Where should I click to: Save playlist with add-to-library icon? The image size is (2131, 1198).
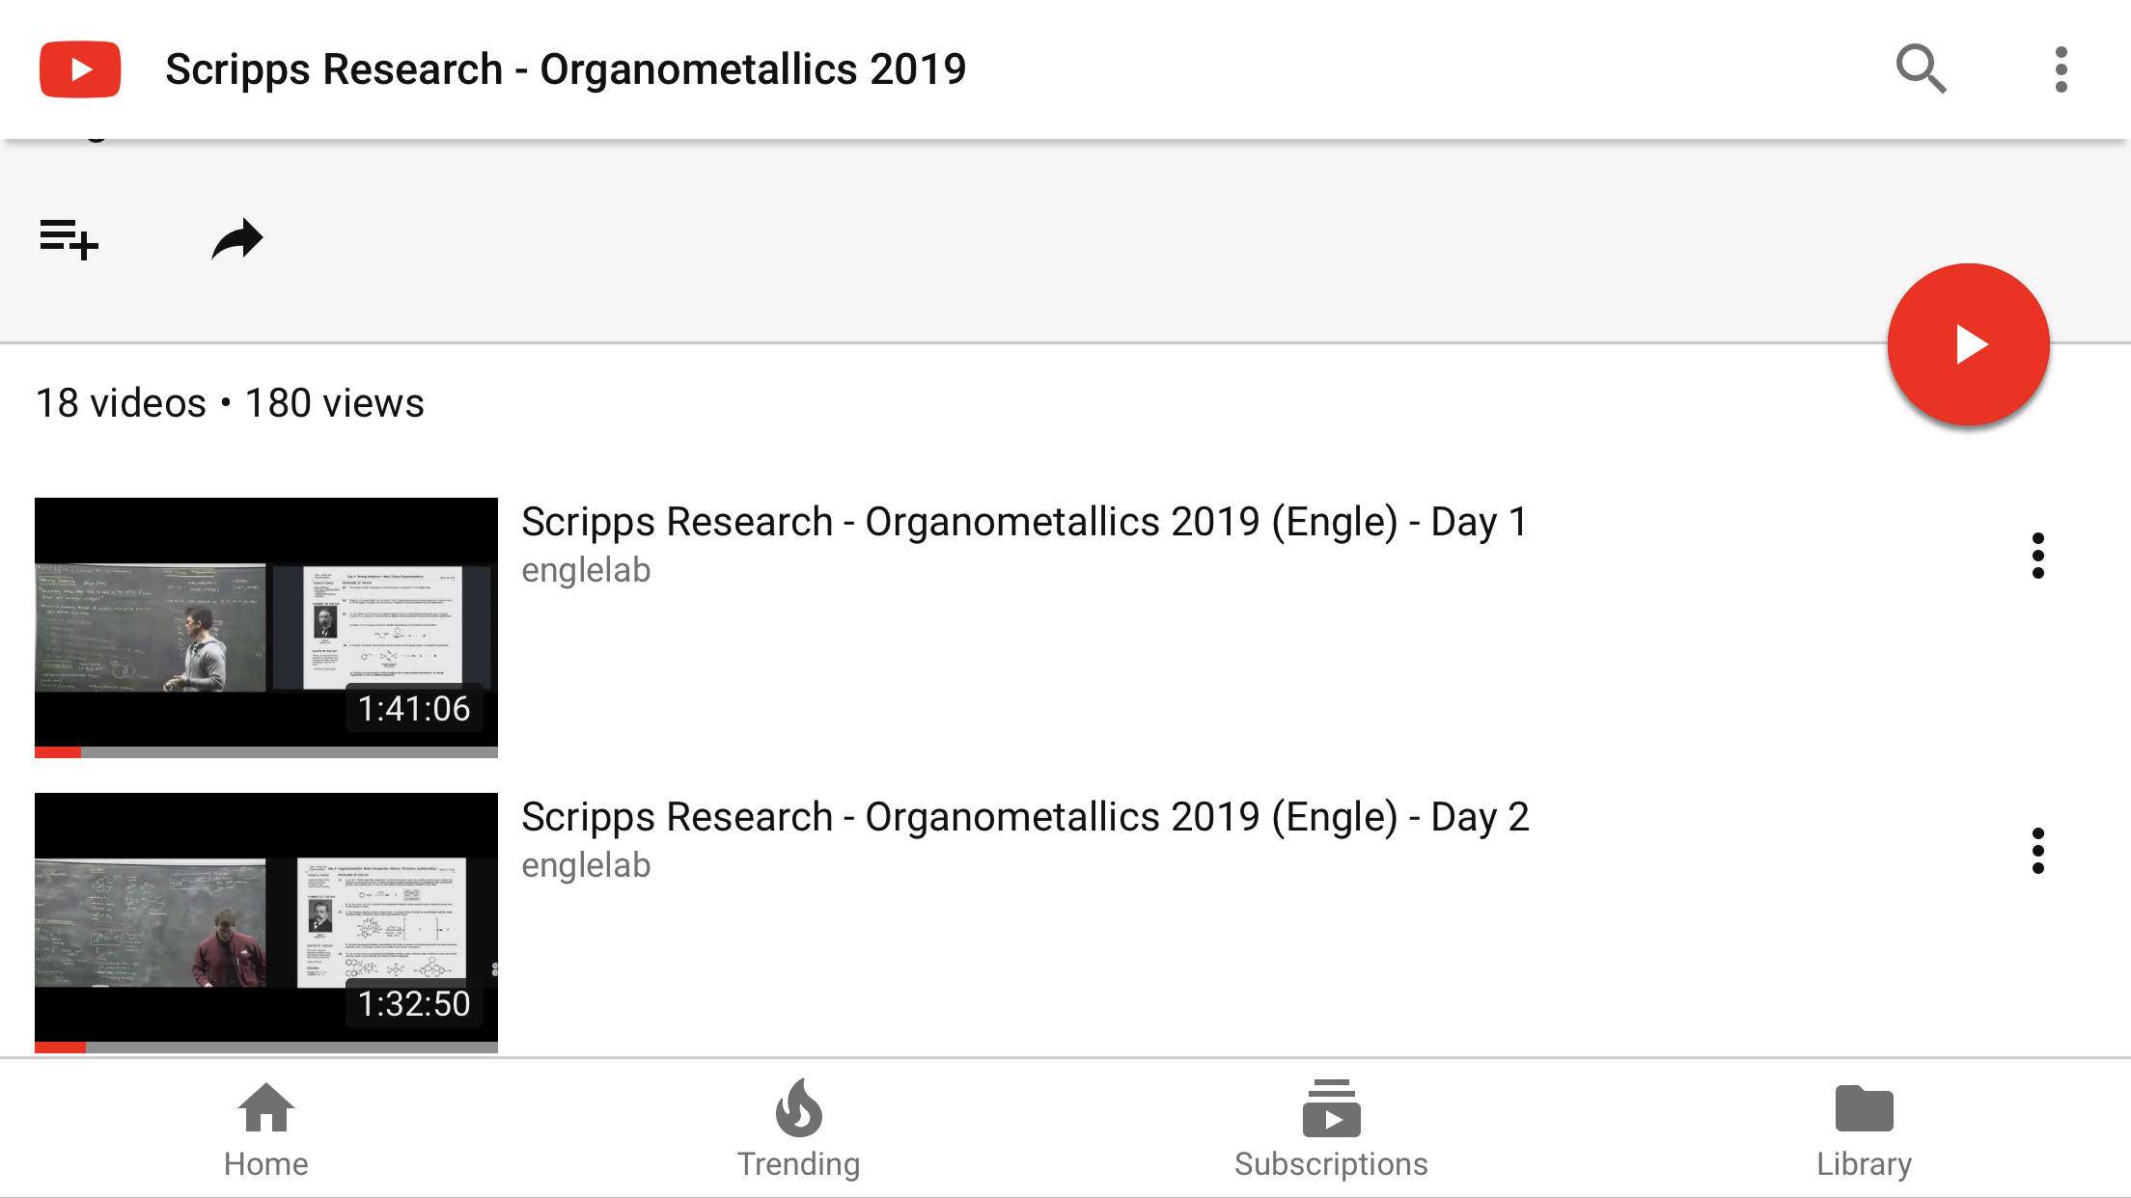pyautogui.click(x=69, y=239)
